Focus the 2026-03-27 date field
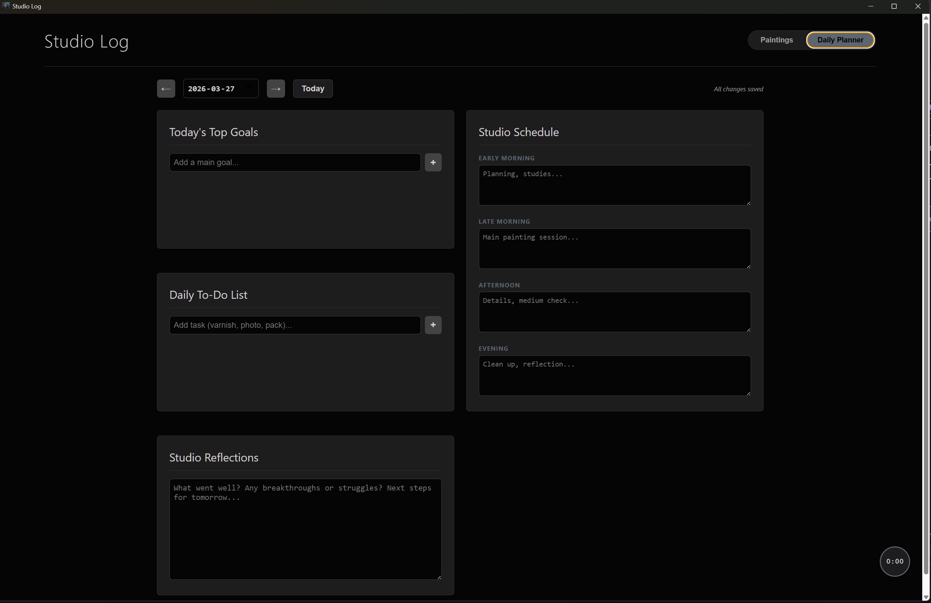 pos(221,89)
